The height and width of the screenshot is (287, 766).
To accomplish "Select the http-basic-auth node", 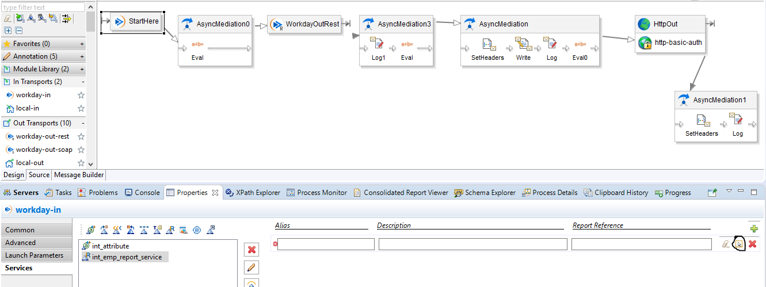I will (x=670, y=43).
